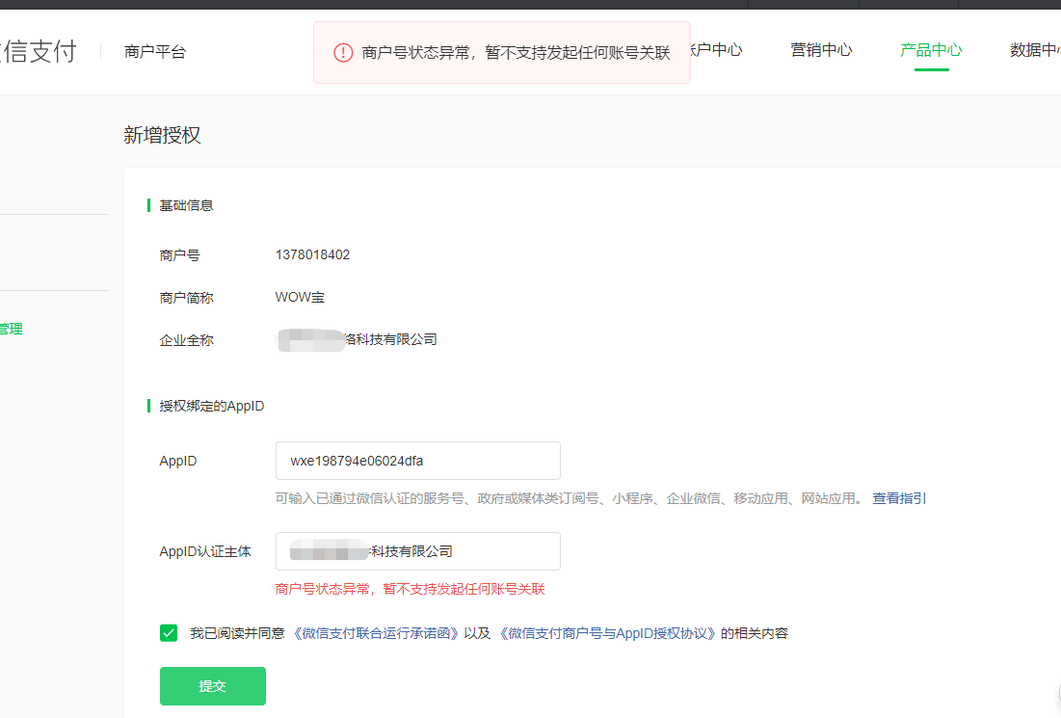Screen dimensions: 1061x718
Task: Click the AppID认证主体 field label
Action: coord(205,551)
